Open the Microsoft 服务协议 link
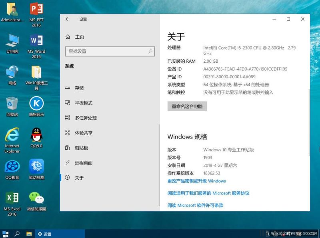This screenshot has width=320, height=238. (x=208, y=193)
